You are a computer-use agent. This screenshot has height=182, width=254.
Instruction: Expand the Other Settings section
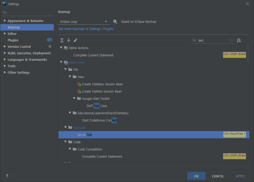coord(5,72)
